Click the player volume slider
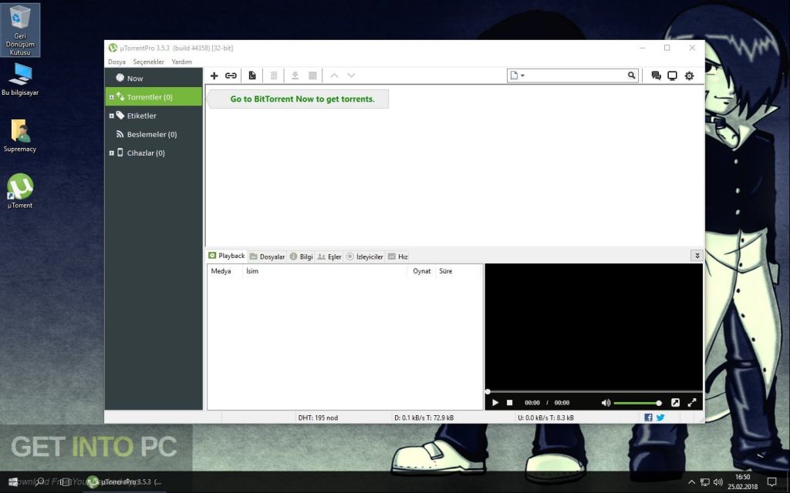This screenshot has height=493, width=790. pyautogui.click(x=637, y=403)
